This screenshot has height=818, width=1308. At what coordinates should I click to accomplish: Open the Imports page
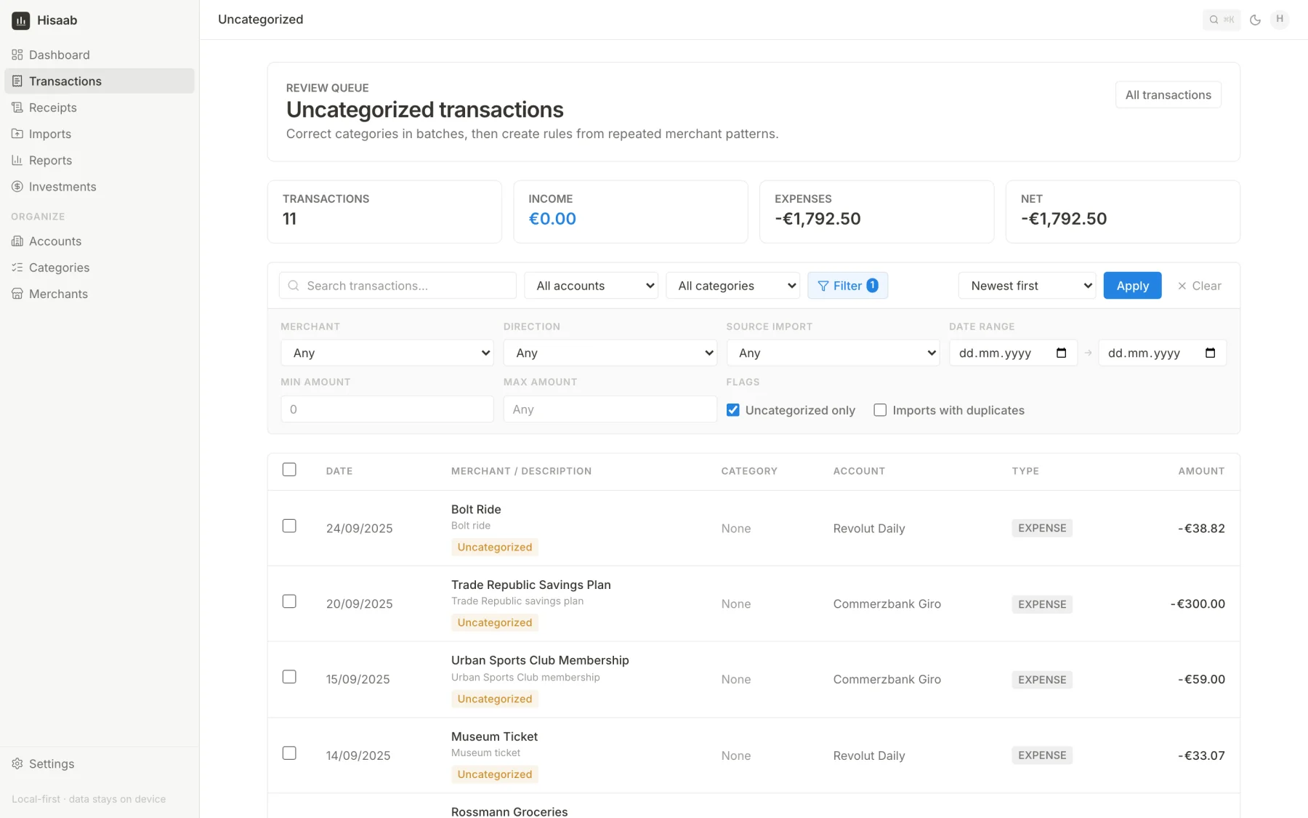100,134
